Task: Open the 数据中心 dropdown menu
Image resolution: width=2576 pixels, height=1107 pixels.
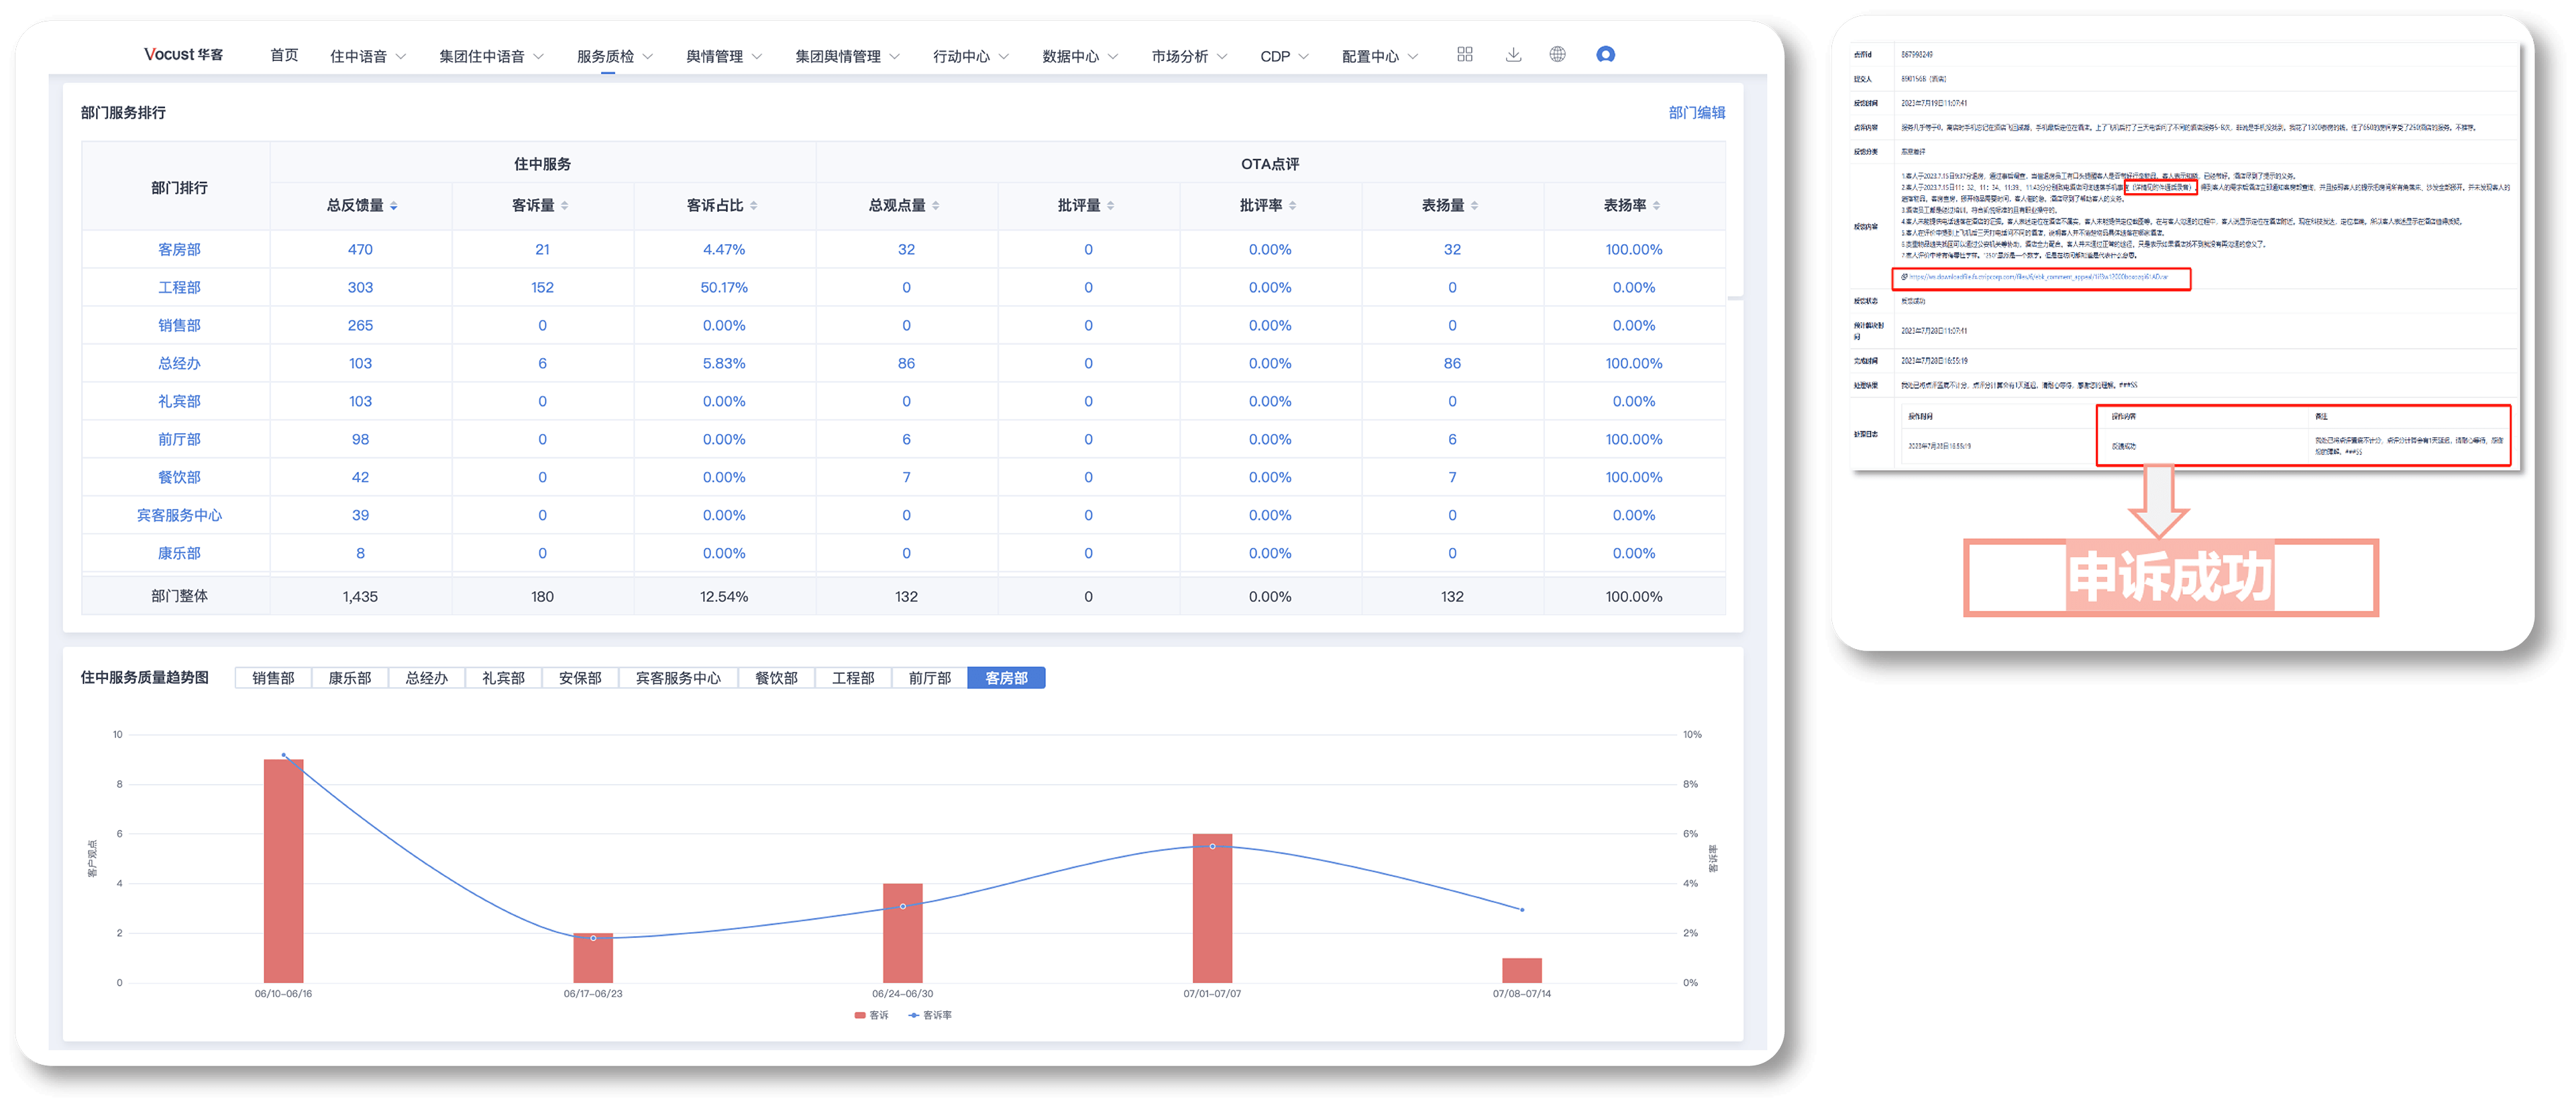Action: coord(1079,57)
